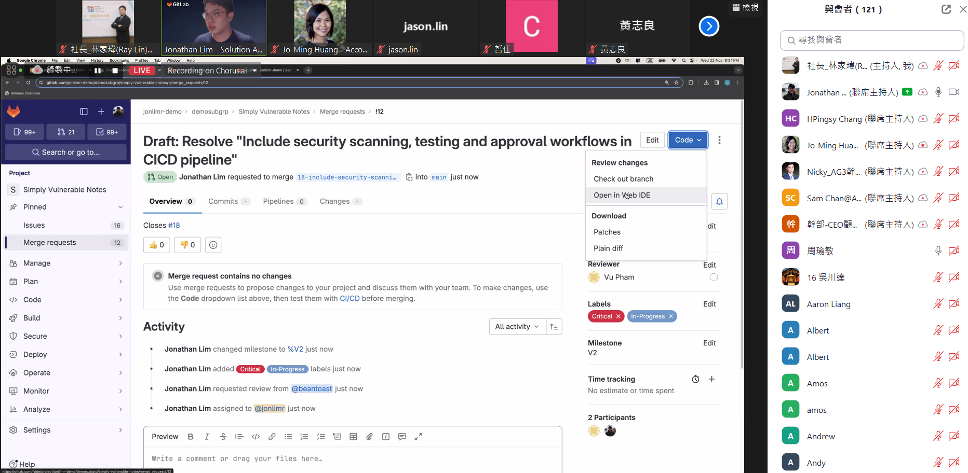Select Open in Web IDE menu item
This screenshot has width=968, height=473.
tap(622, 195)
